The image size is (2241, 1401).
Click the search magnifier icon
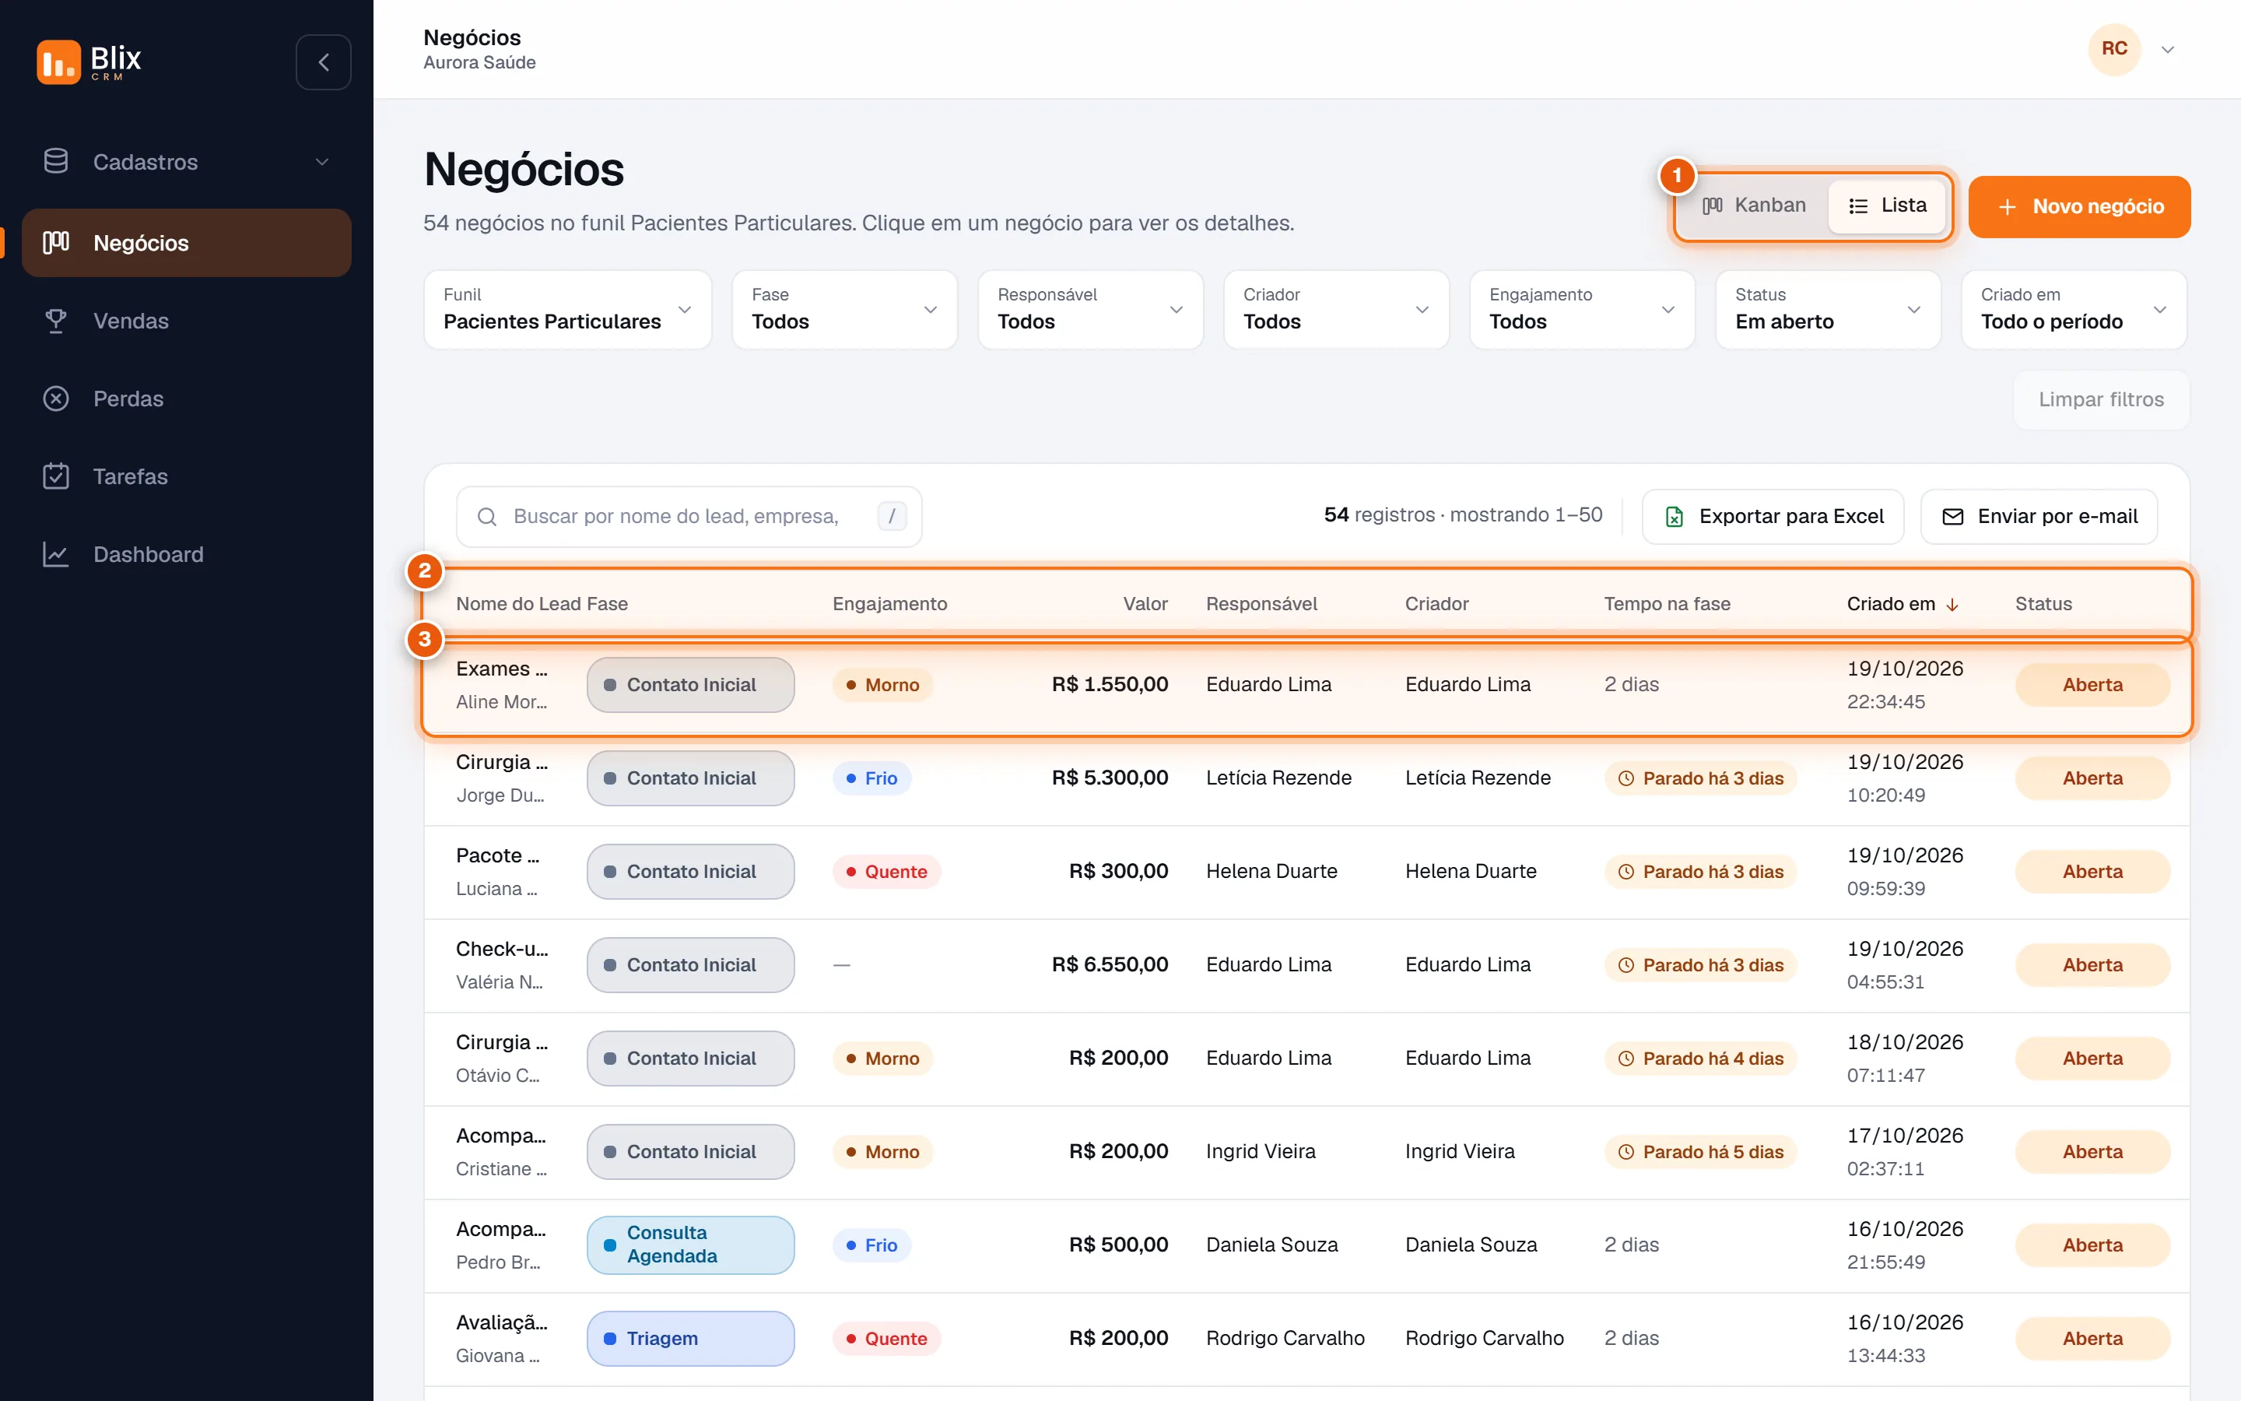(x=487, y=516)
